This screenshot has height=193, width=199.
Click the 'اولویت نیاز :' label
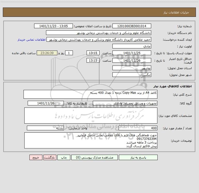185,47
